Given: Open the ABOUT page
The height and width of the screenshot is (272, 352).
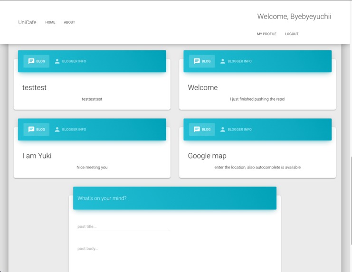Looking at the screenshot, I should click(x=69, y=22).
